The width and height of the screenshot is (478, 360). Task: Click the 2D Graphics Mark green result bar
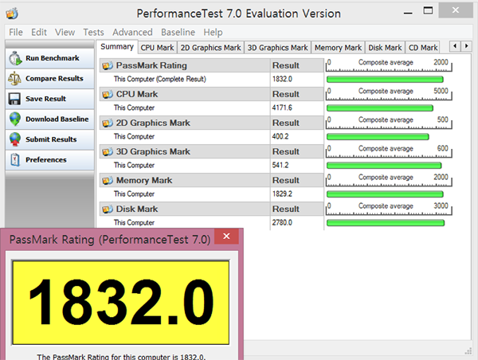pos(378,137)
